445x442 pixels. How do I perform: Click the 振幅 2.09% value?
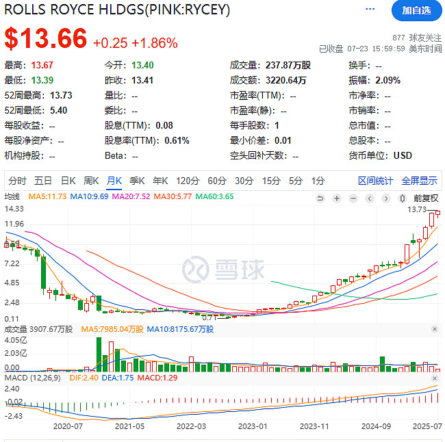[x=387, y=80]
